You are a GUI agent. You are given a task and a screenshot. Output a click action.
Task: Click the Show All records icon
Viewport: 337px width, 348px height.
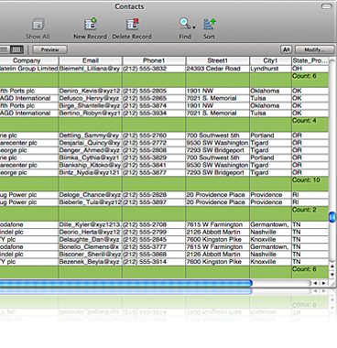(x=38, y=24)
